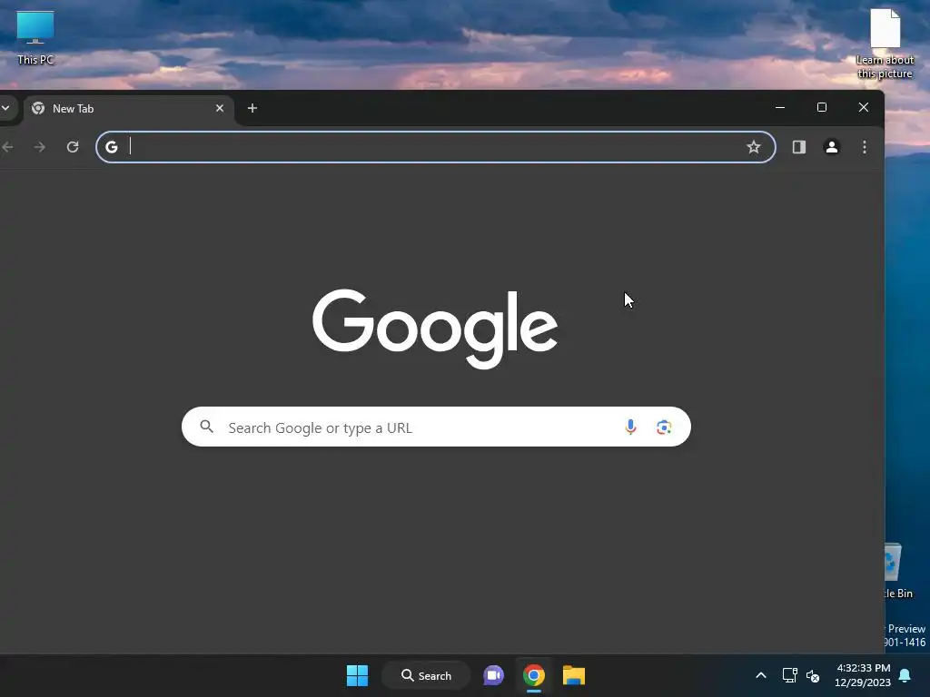Start voice search with the microphone
Image resolution: width=930 pixels, height=697 pixels.
pyautogui.click(x=630, y=427)
